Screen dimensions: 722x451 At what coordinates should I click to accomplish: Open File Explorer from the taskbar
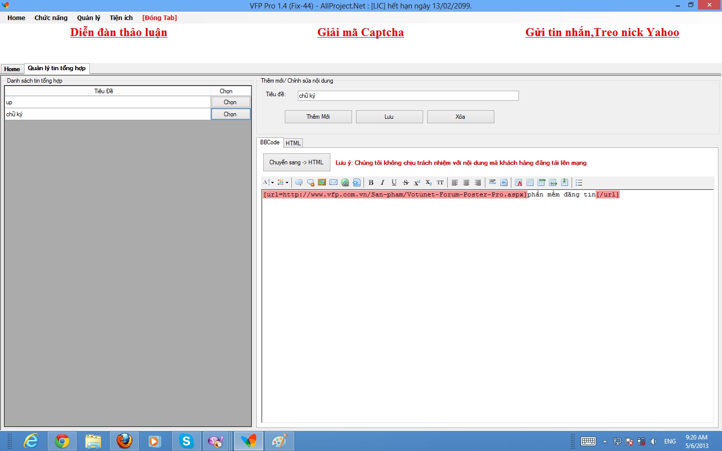click(93, 441)
